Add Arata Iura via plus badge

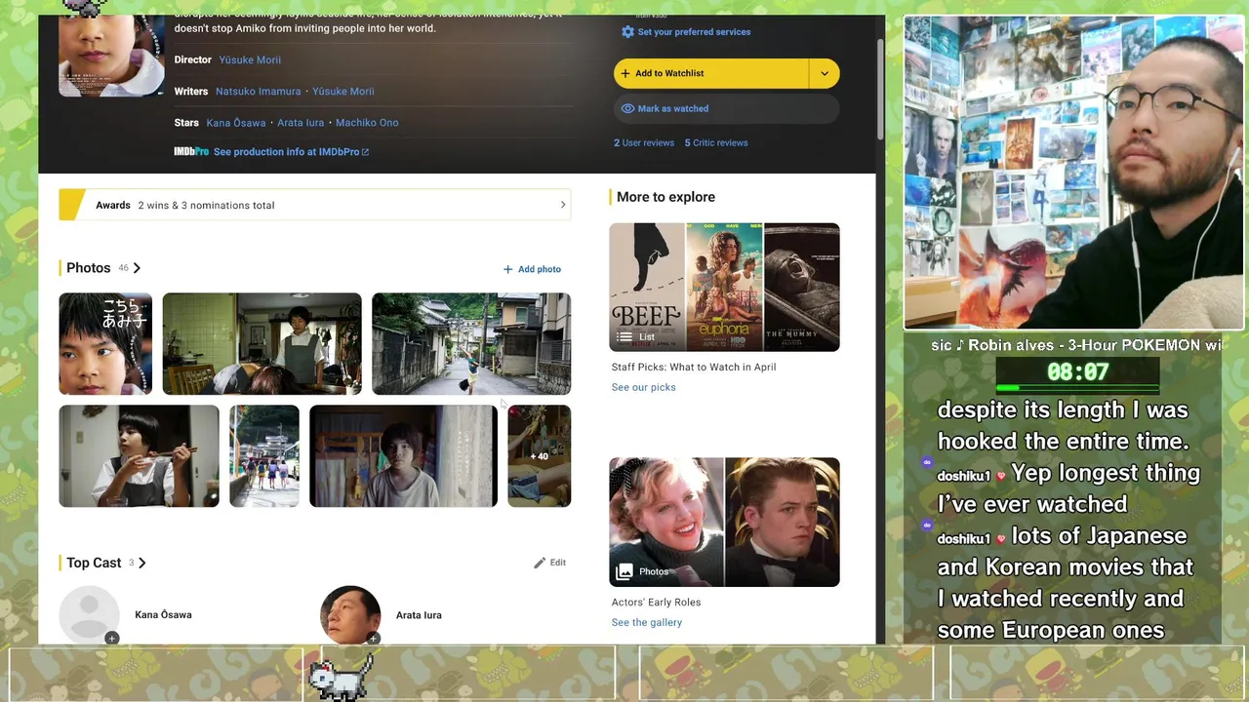(374, 639)
